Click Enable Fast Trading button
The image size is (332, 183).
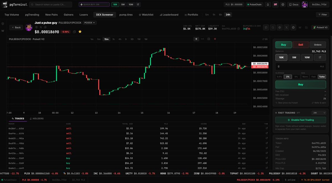click(x=300, y=120)
